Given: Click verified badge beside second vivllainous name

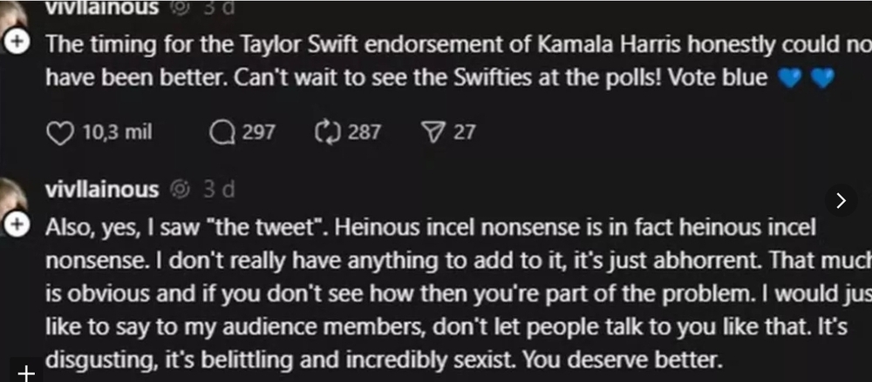Looking at the screenshot, I should pyautogui.click(x=181, y=189).
